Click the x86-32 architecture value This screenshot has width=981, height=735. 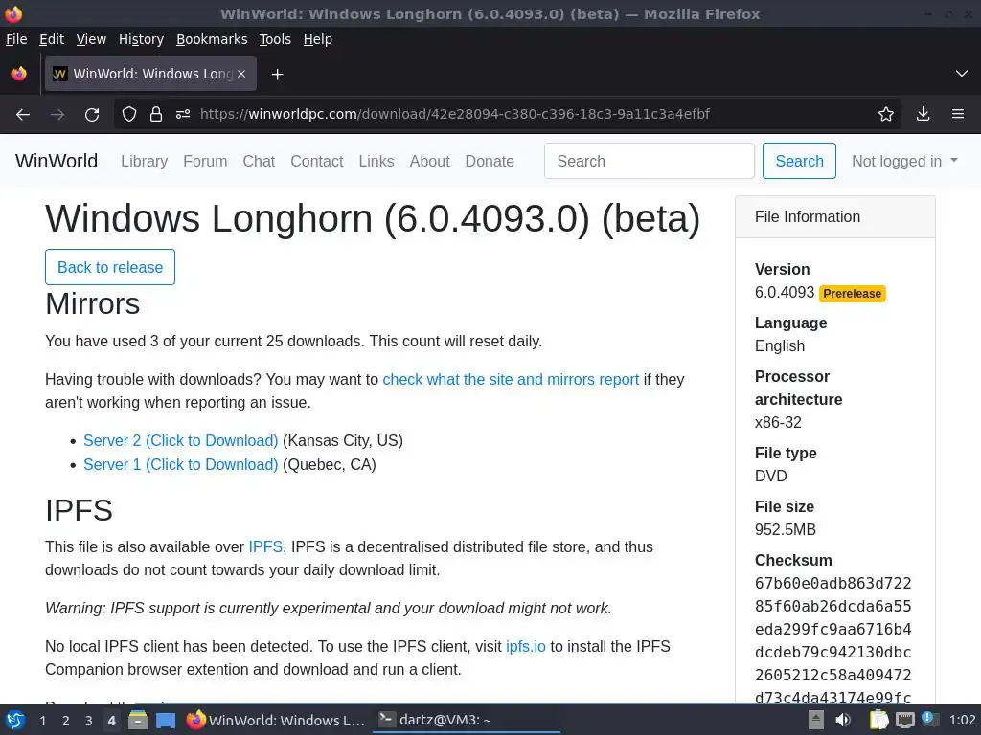pyautogui.click(x=778, y=422)
